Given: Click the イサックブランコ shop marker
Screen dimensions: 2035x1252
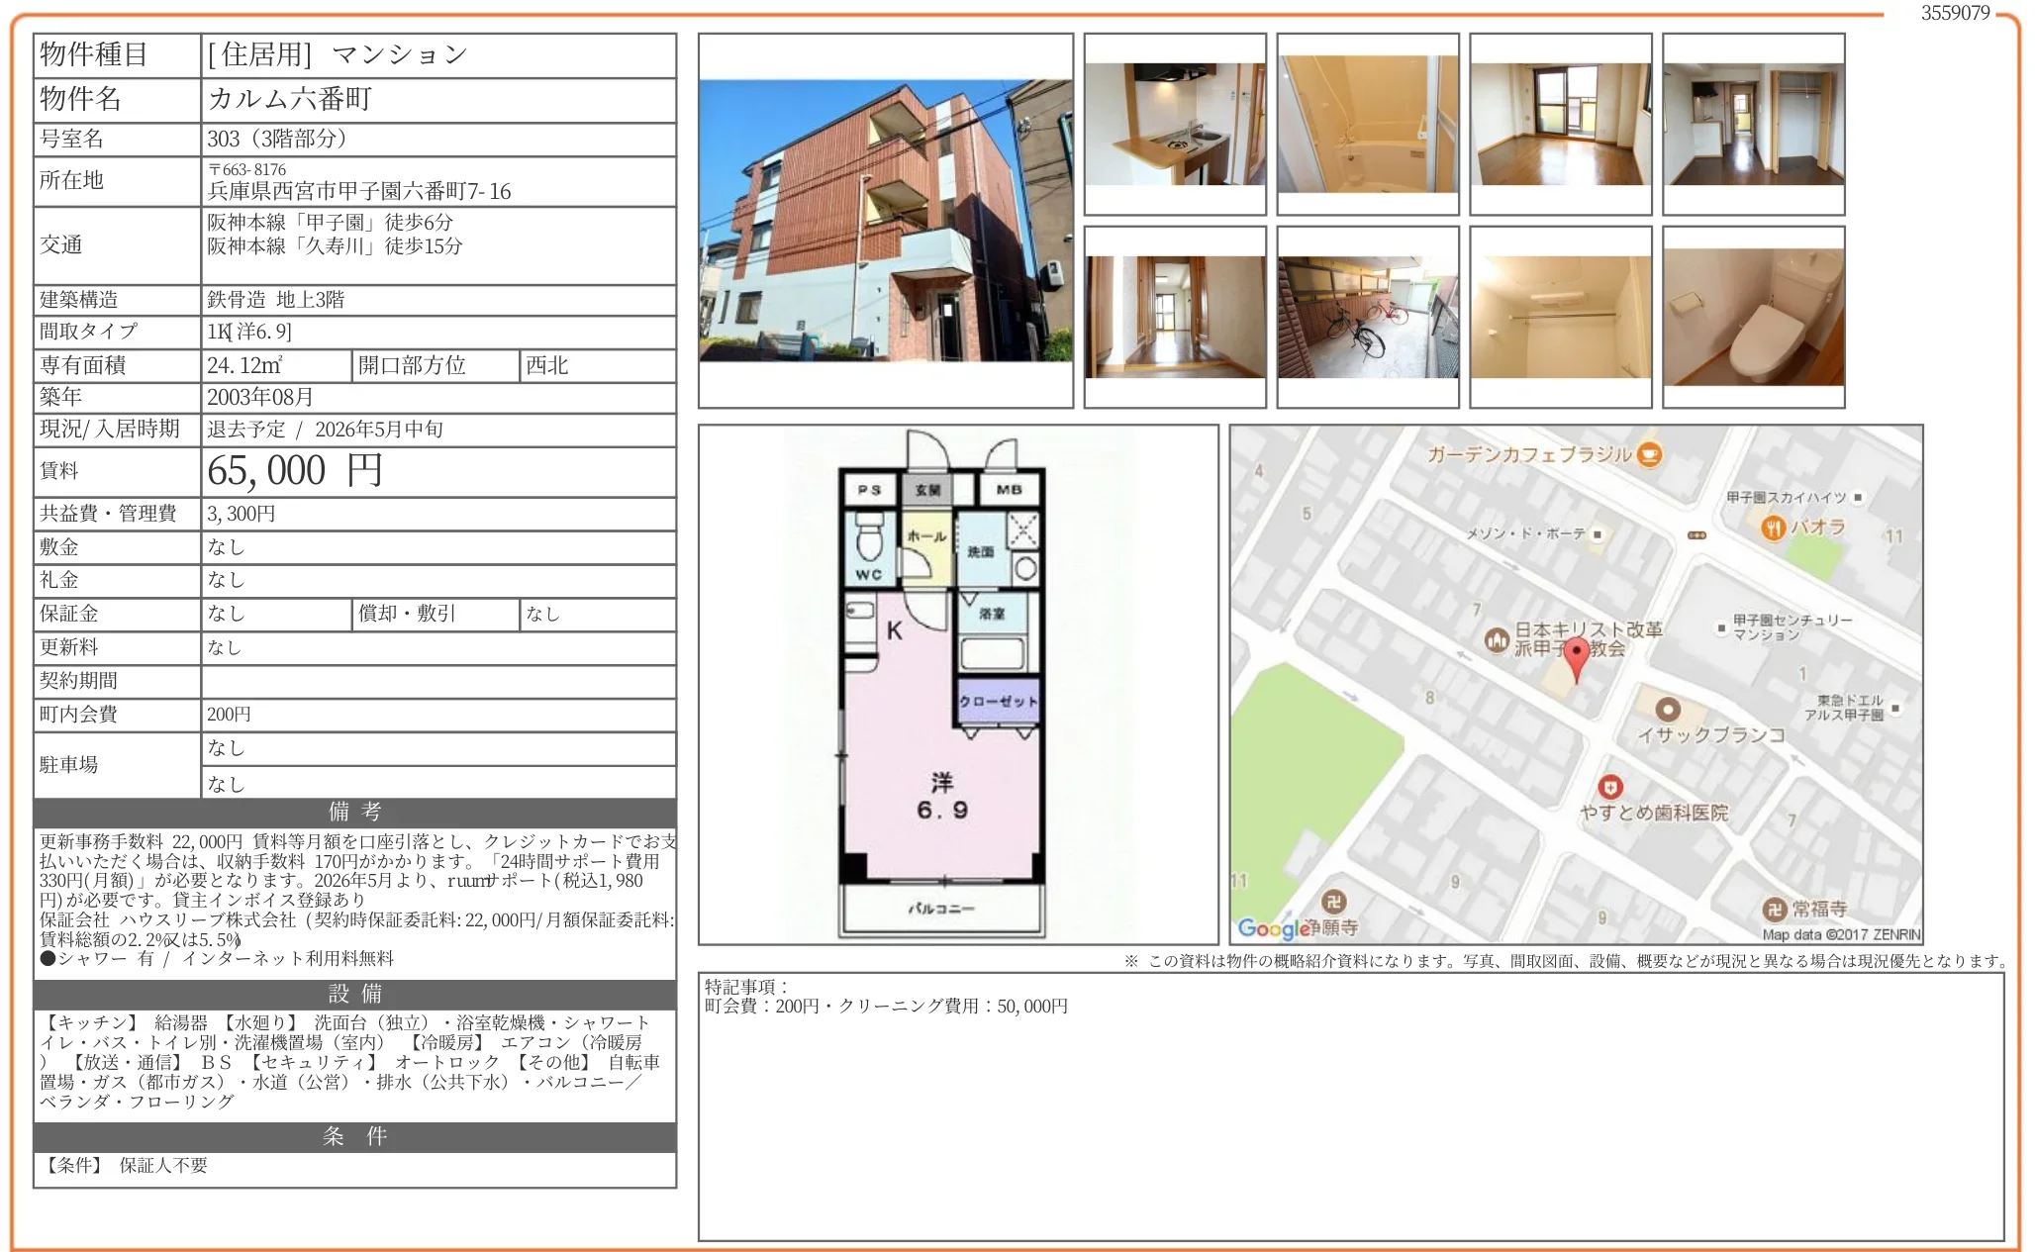Looking at the screenshot, I should pyautogui.click(x=1668, y=710).
